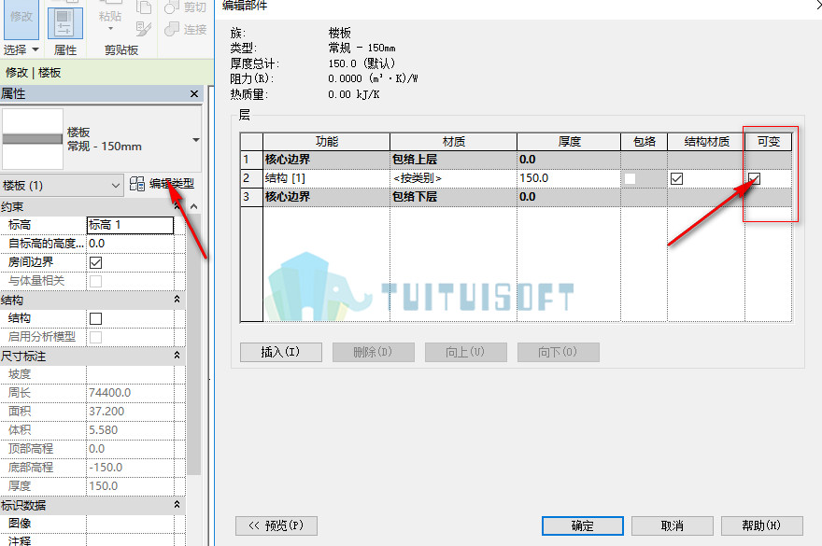Click the 取消 cancel button
The width and height of the screenshot is (822, 546).
coord(672,525)
